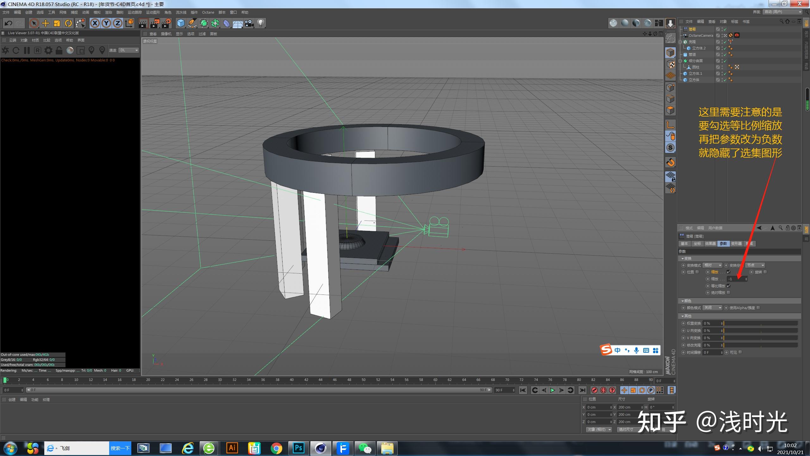Viewport: 810px width, 456px height.
Task: Click the Live Viewer lock resolution icon
Action: coord(59,50)
